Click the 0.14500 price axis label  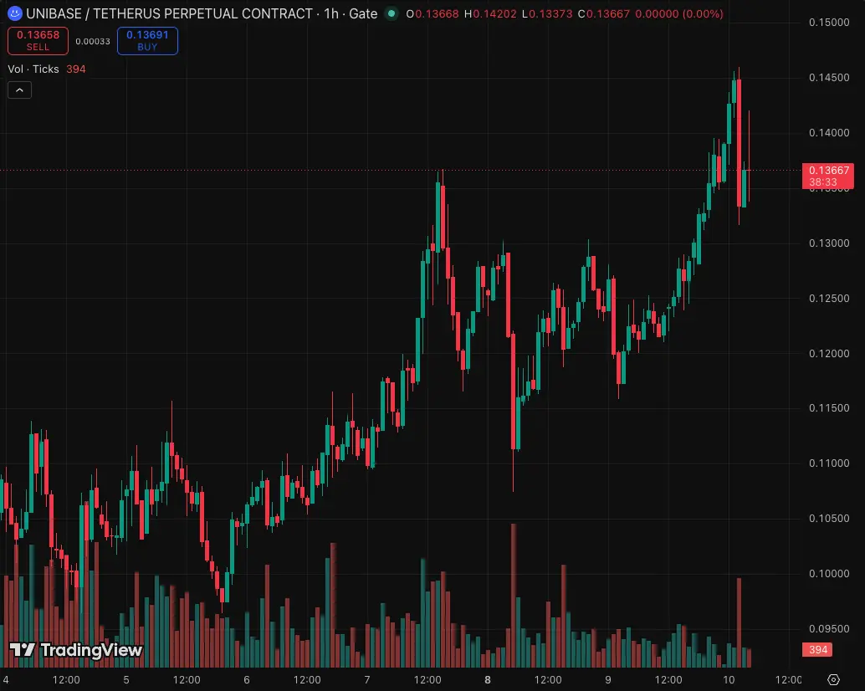pyautogui.click(x=829, y=77)
